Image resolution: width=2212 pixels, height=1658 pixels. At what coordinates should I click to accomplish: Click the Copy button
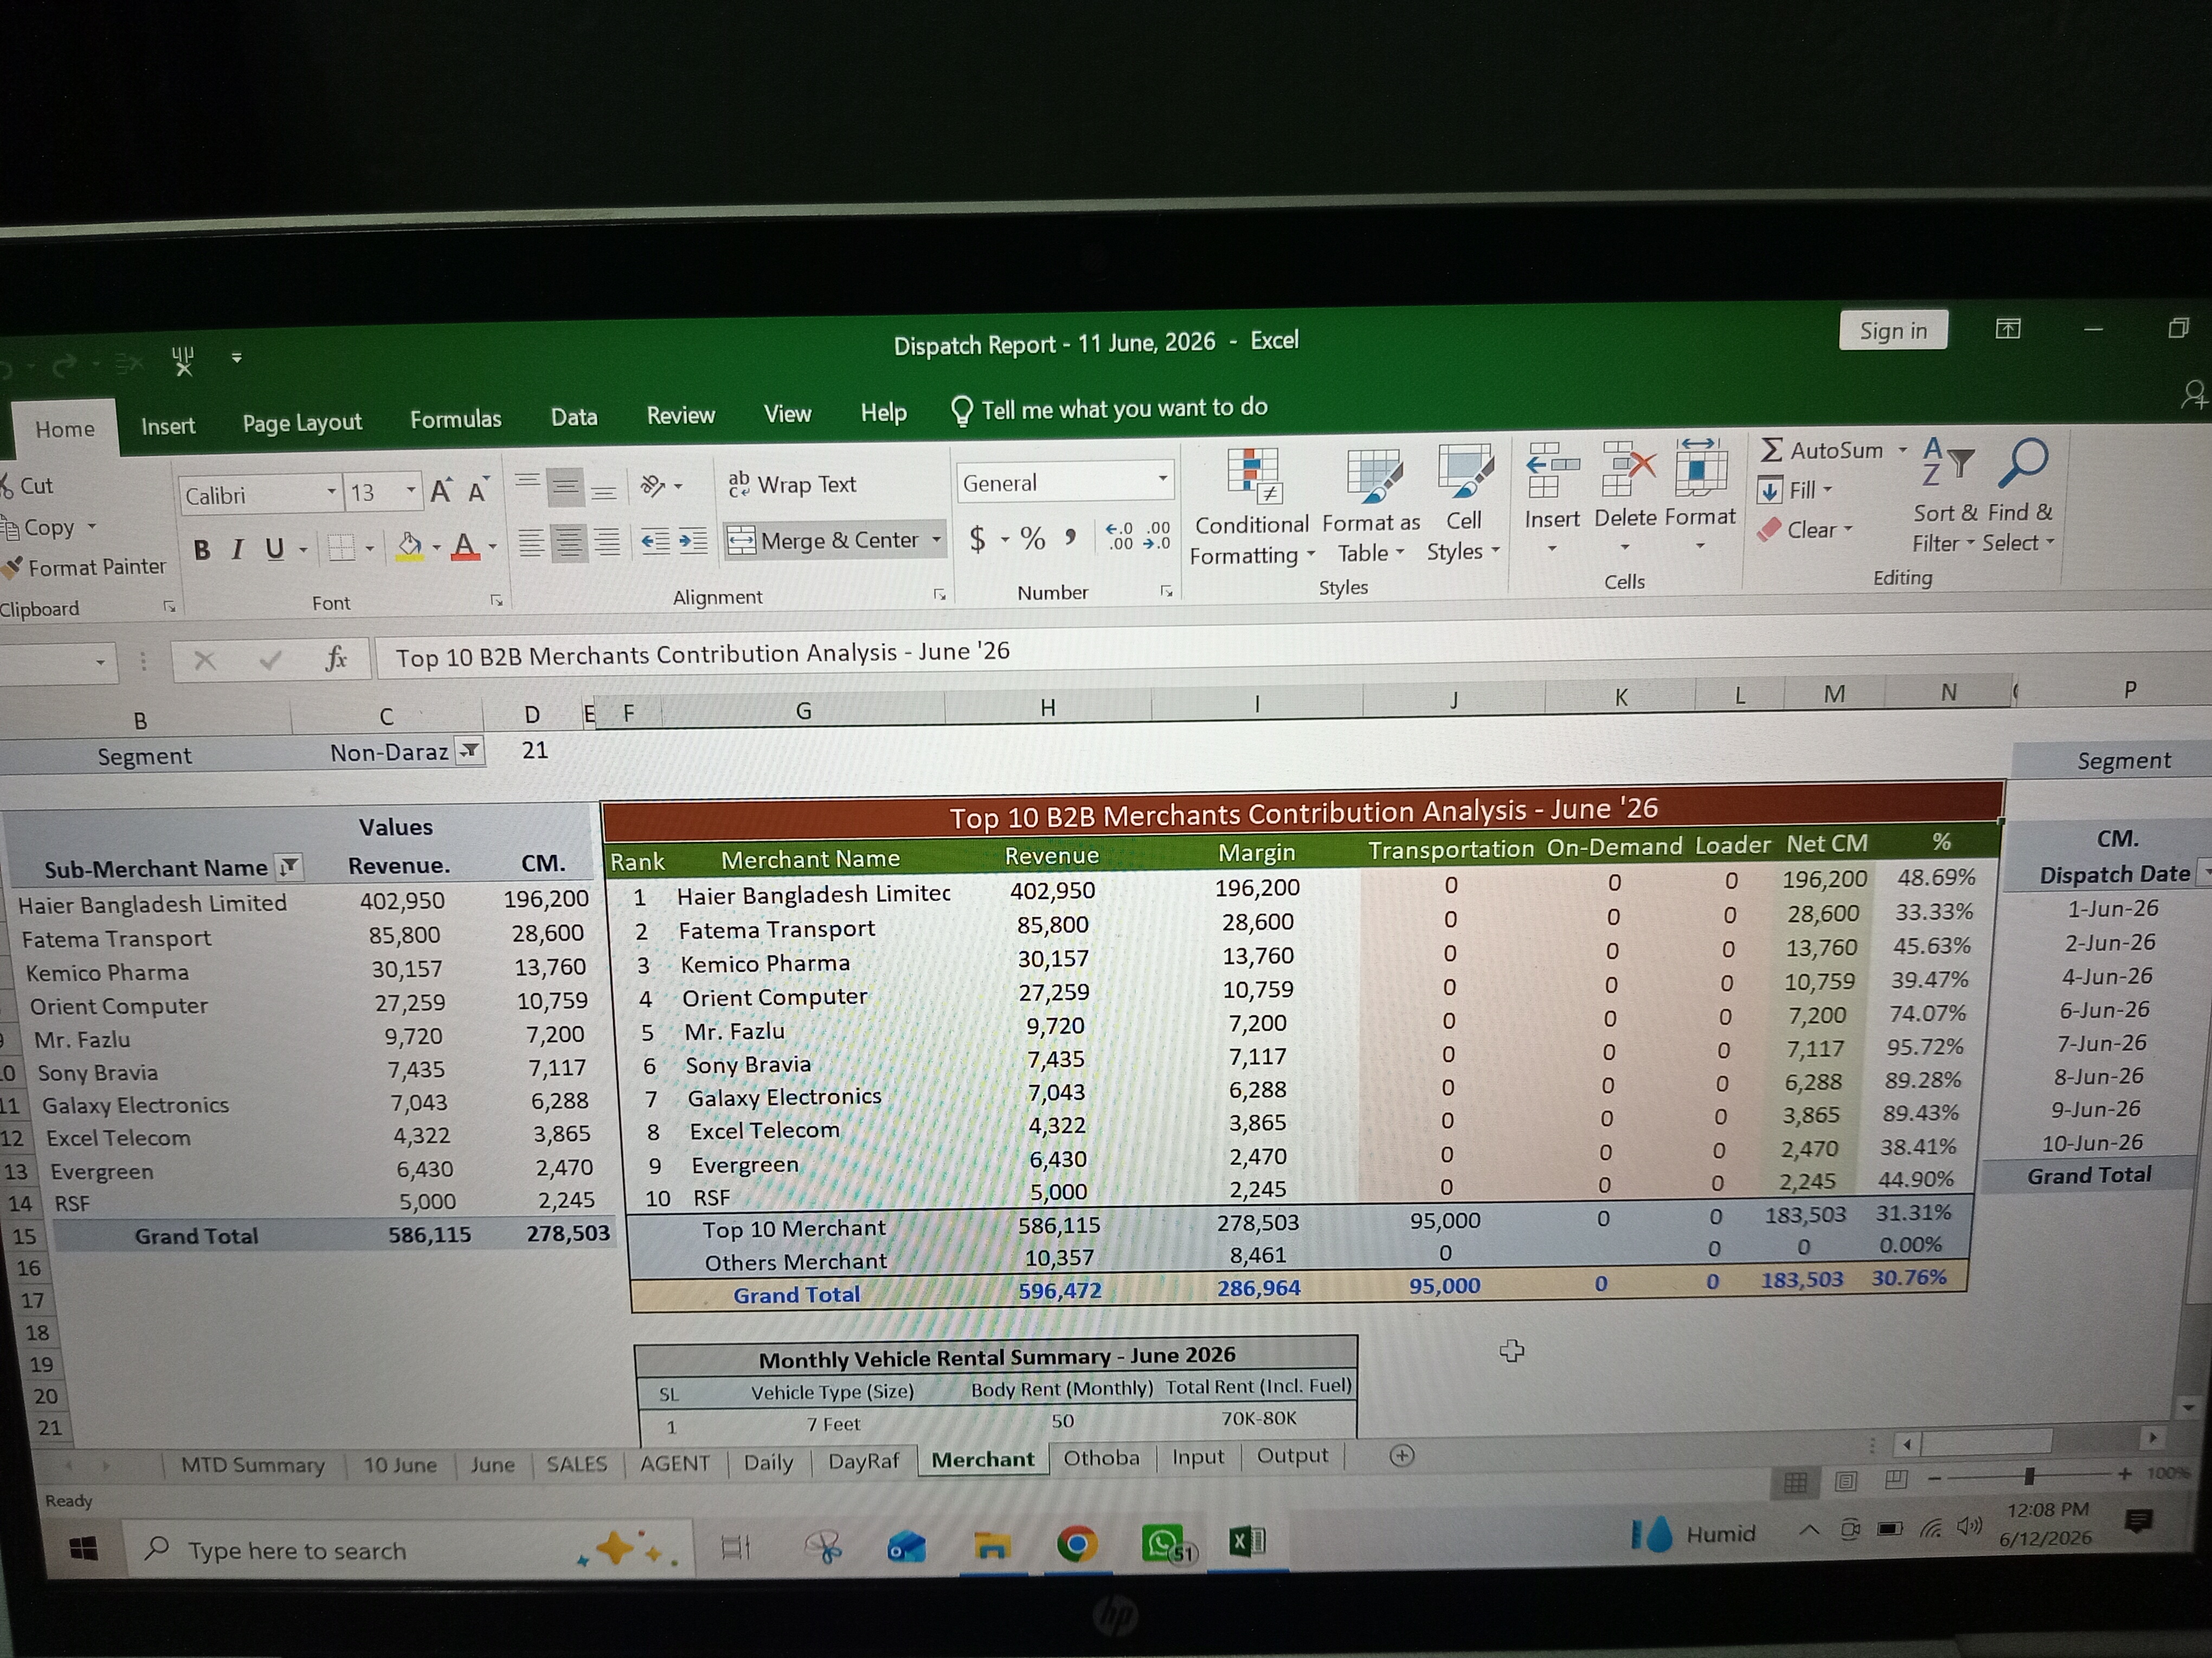click(x=49, y=528)
